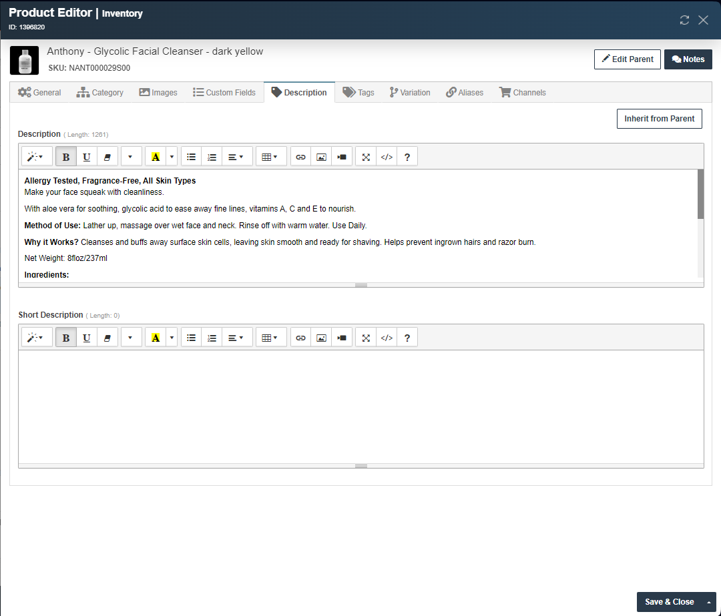The image size is (721, 616).
Task: Open help for the Short Description editor
Action: point(407,338)
